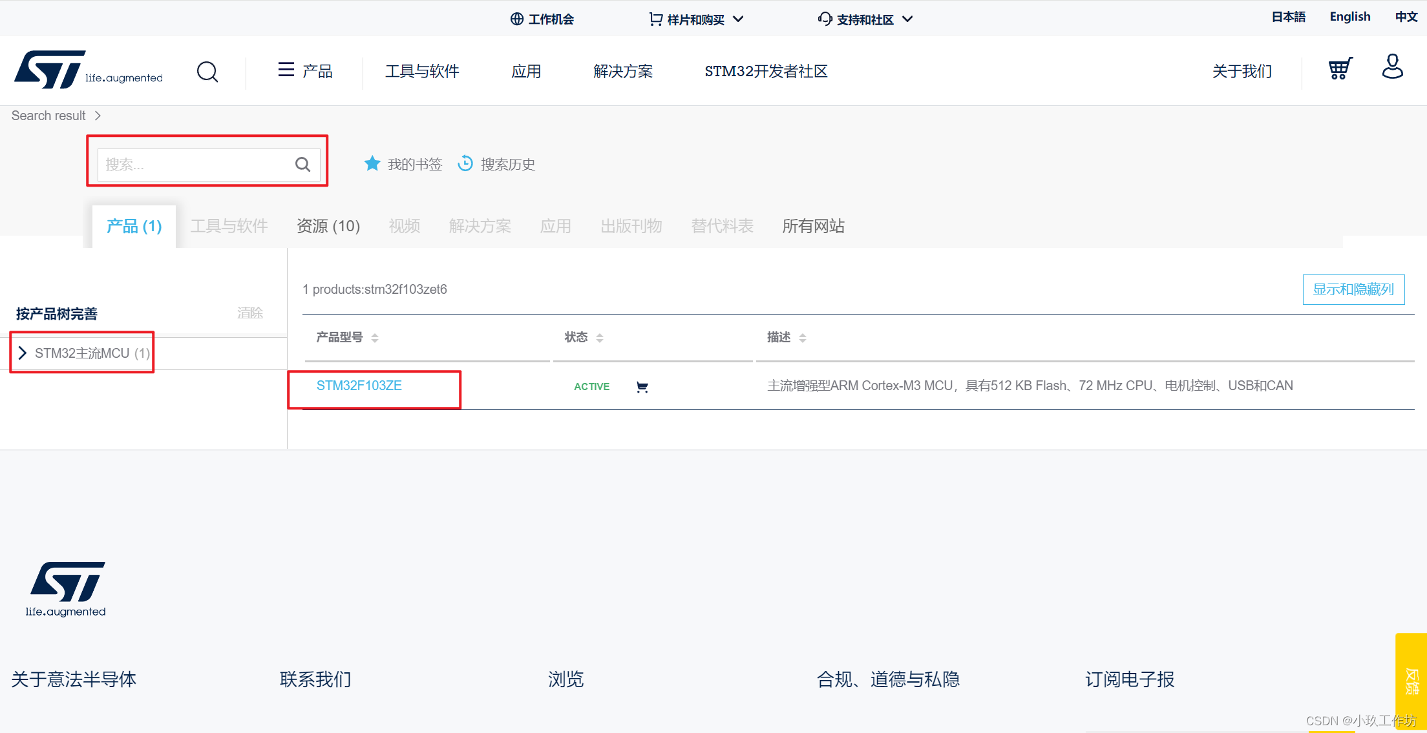Select the 工具与软件 results tab

click(x=229, y=226)
